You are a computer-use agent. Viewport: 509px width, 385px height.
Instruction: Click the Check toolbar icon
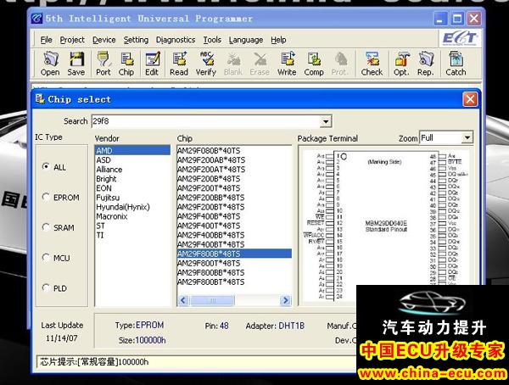372,64
